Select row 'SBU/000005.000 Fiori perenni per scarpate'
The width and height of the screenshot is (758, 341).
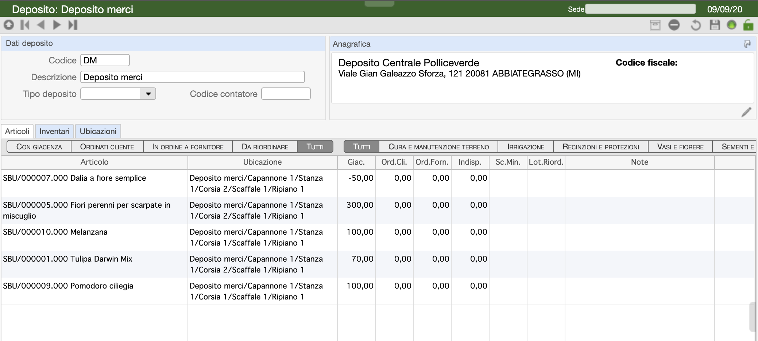pyautogui.click(x=378, y=210)
